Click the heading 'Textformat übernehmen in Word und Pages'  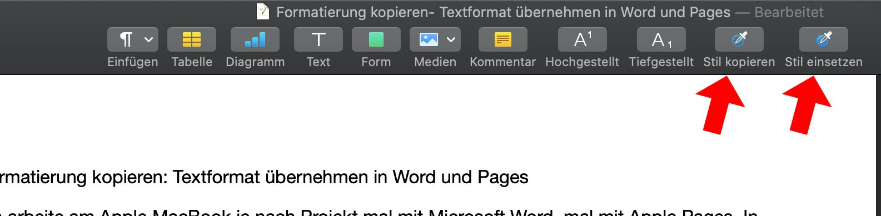click(x=350, y=177)
